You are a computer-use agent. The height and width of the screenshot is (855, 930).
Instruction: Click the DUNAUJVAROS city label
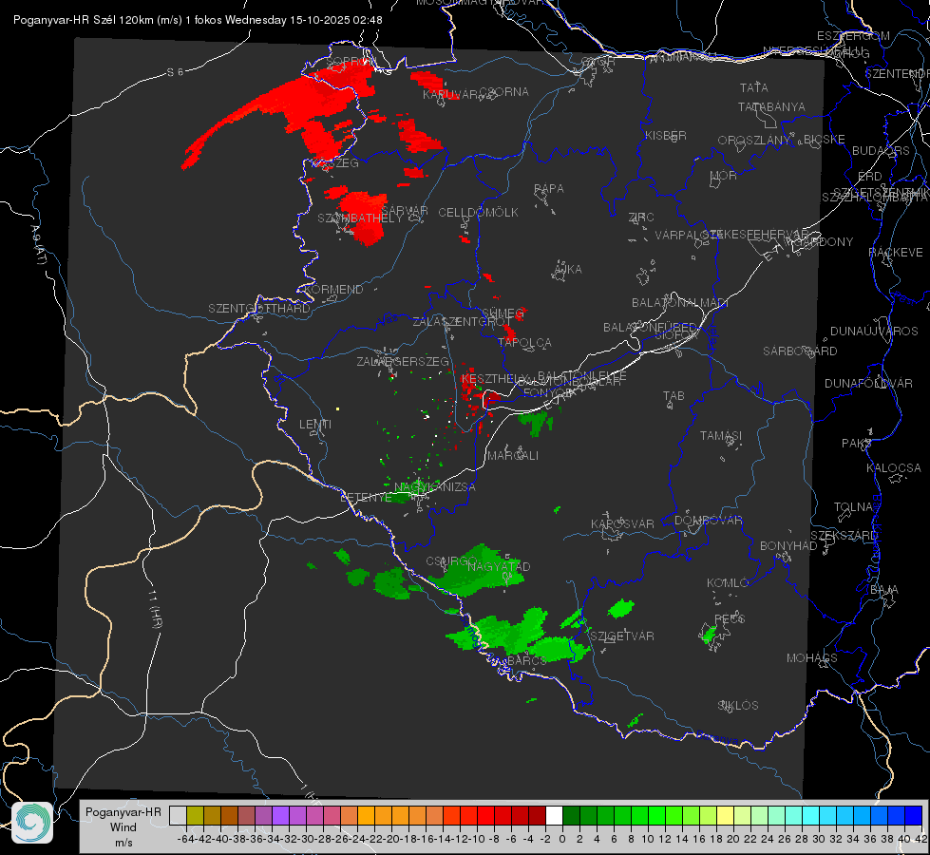pyautogui.click(x=874, y=332)
